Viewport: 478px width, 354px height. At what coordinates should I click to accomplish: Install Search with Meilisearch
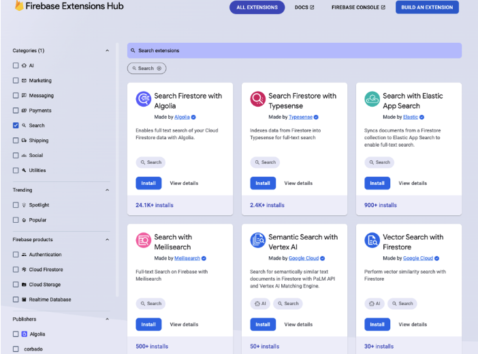[148, 325]
